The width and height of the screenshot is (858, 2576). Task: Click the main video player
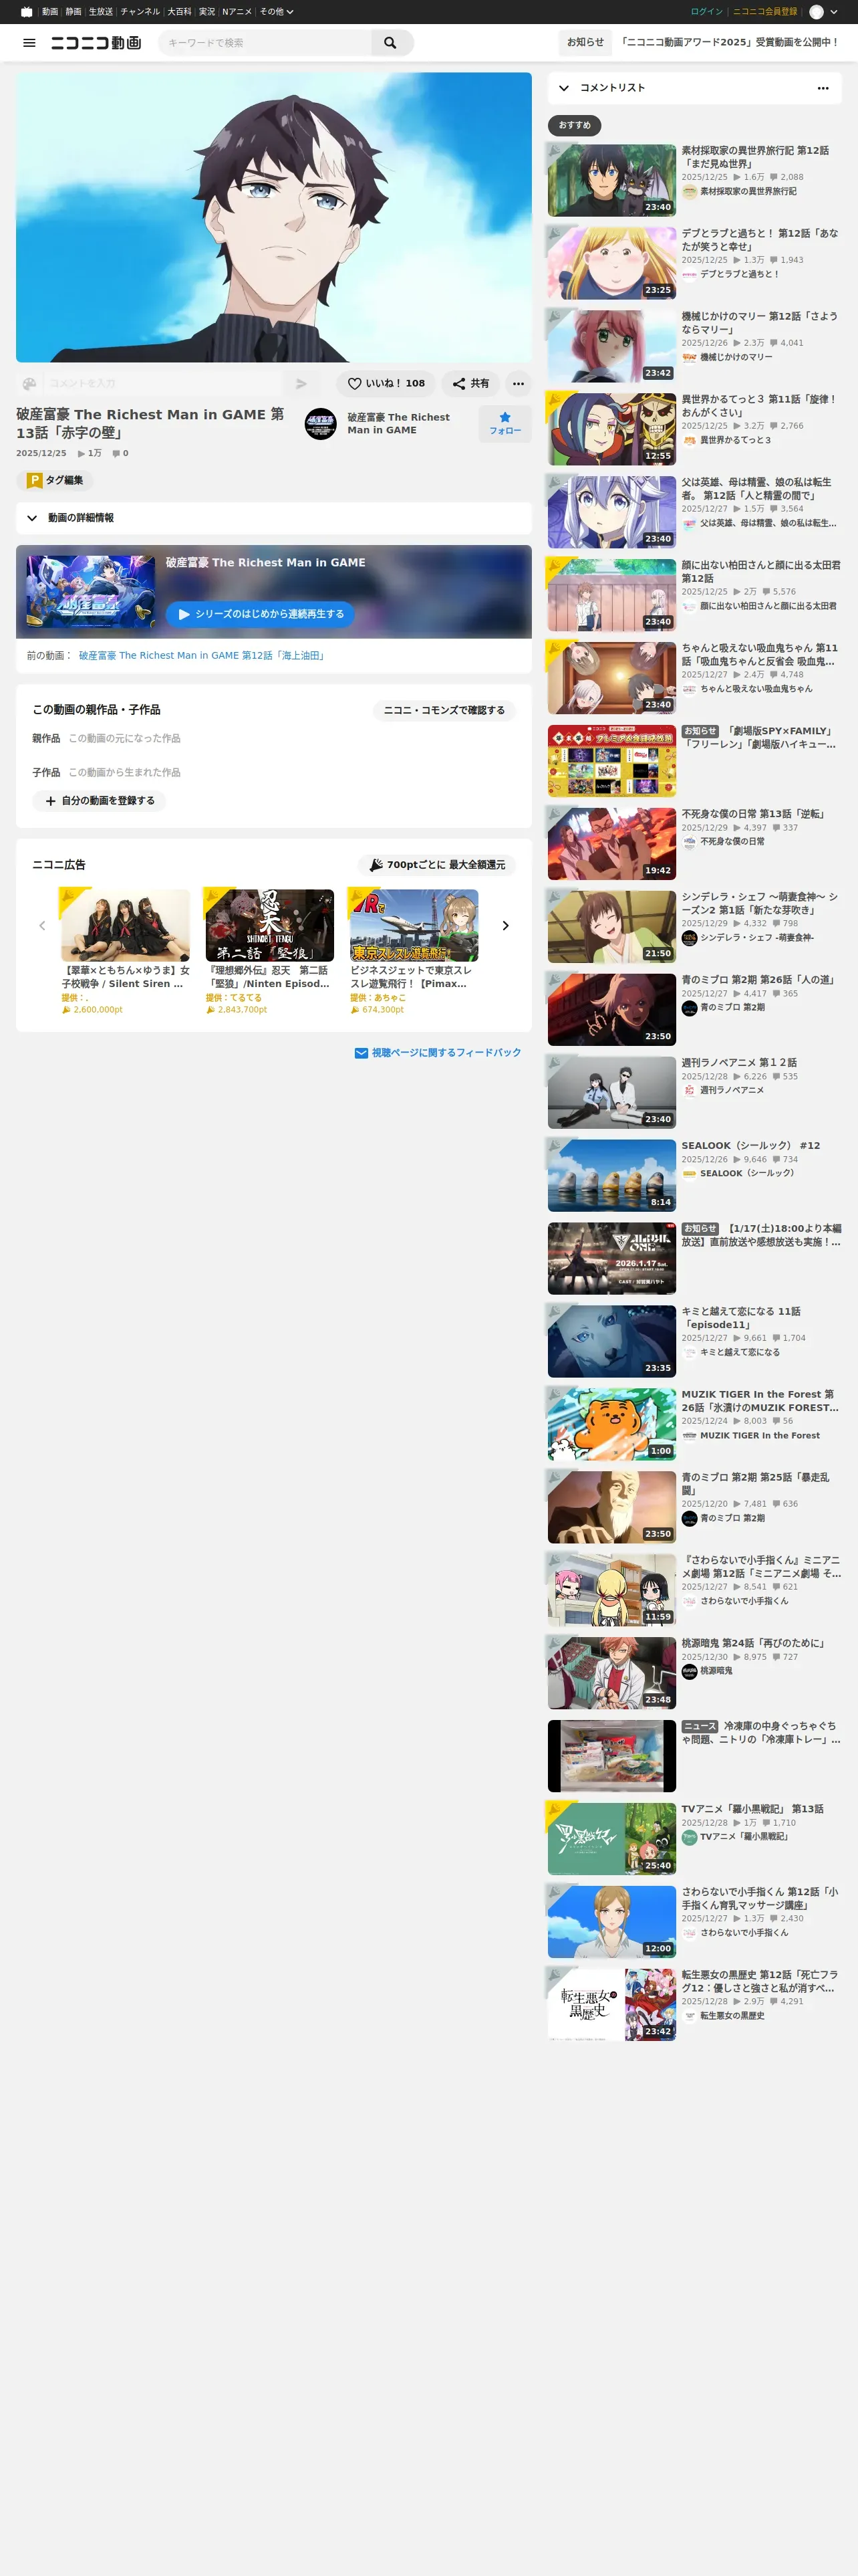[x=274, y=217]
